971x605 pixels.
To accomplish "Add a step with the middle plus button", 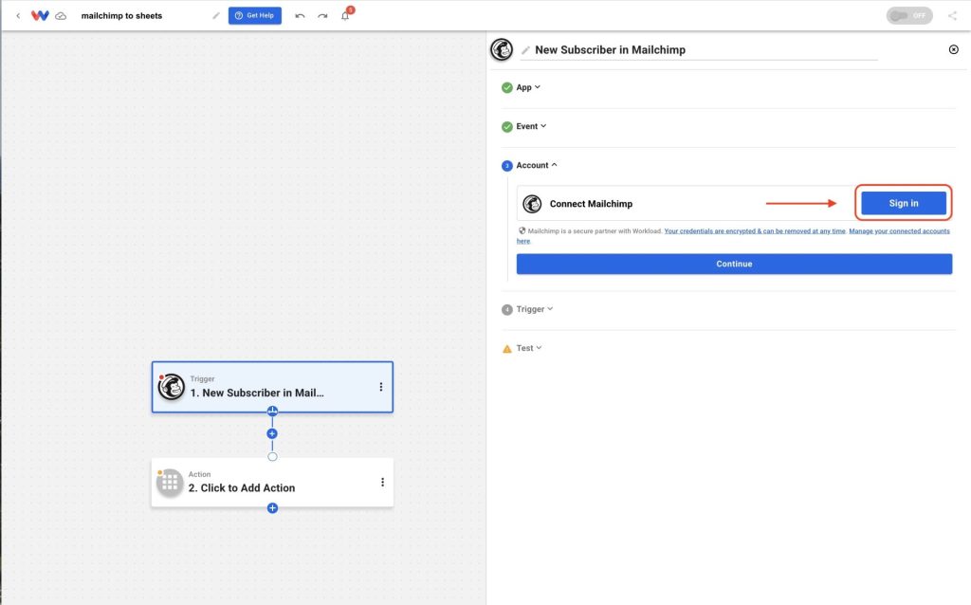I will [272, 433].
